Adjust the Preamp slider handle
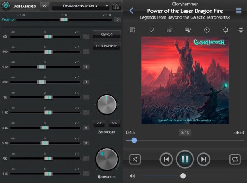 [x=64, y=19]
